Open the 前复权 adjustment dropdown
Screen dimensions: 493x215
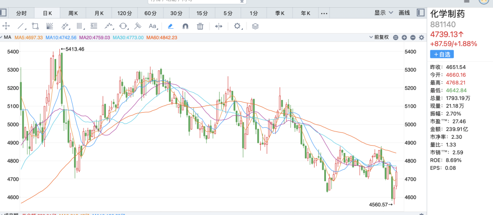pyautogui.click(x=379, y=37)
